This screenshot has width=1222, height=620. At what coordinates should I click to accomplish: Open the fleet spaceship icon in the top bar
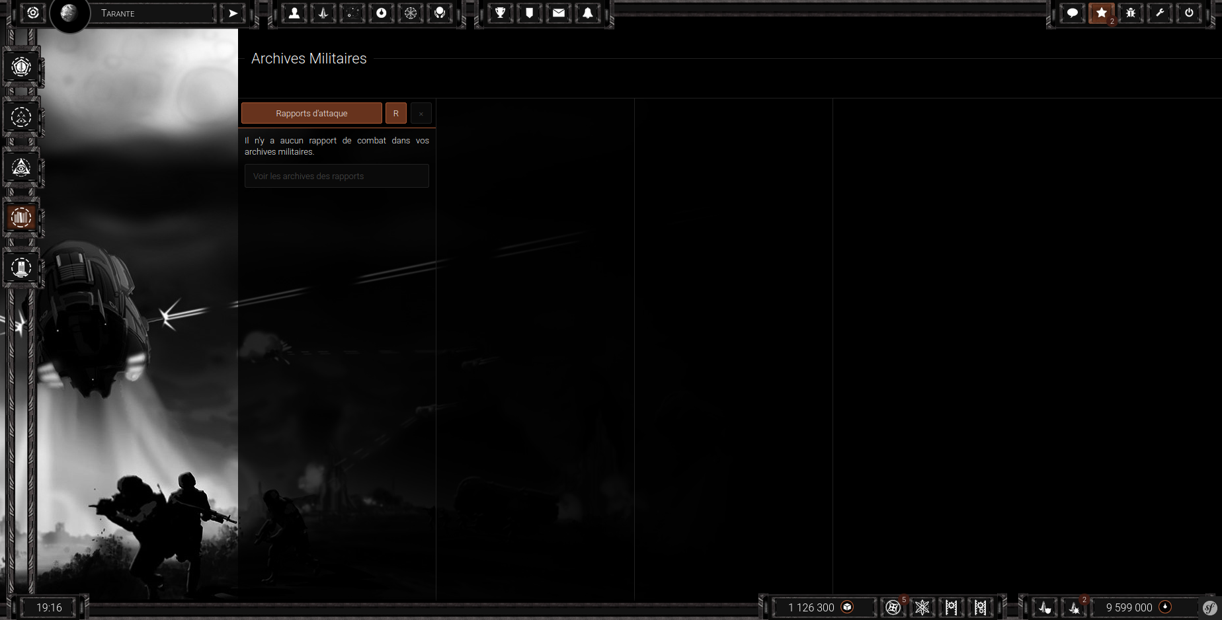click(x=323, y=13)
